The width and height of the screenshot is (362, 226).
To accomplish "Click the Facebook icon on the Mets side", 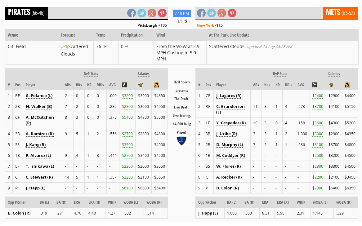I will click(x=201, y=13).
